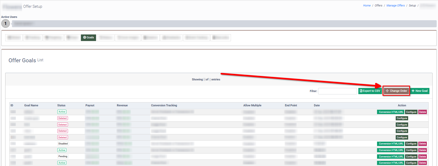Configure the first Deleted goal in the list

coord(402,118)
